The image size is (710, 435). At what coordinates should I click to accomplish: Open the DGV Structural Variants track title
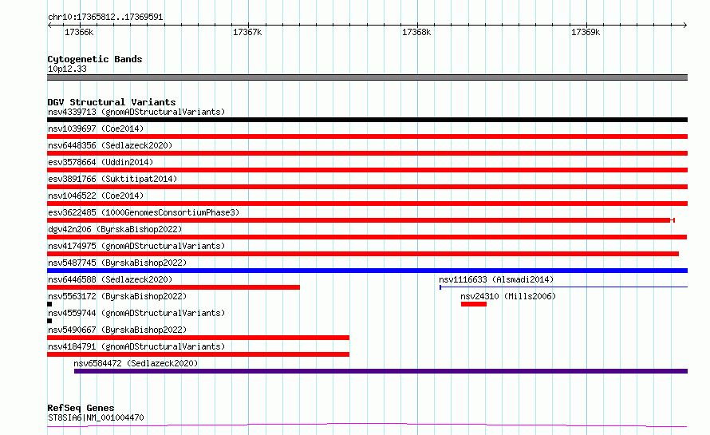point(112,102)
